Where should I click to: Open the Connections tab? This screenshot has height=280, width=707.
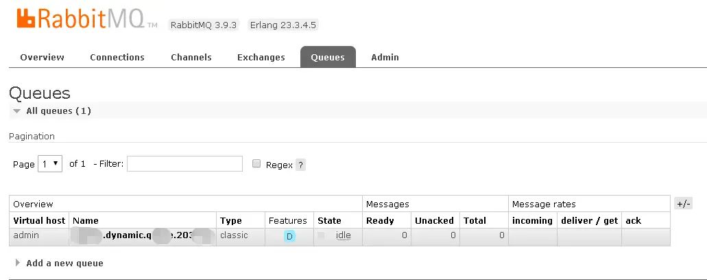117,57
